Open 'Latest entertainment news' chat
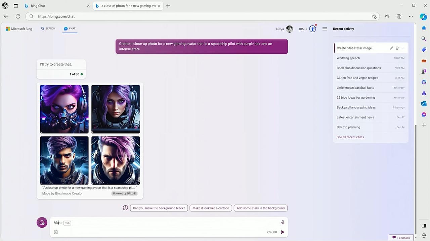430x241 pixels. point(371,117)
